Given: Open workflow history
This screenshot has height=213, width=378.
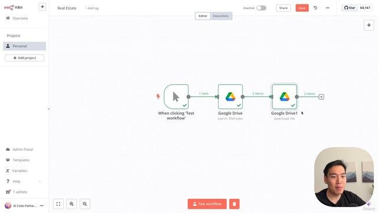Looking at the screenshot, I should (x=315, y=8).
